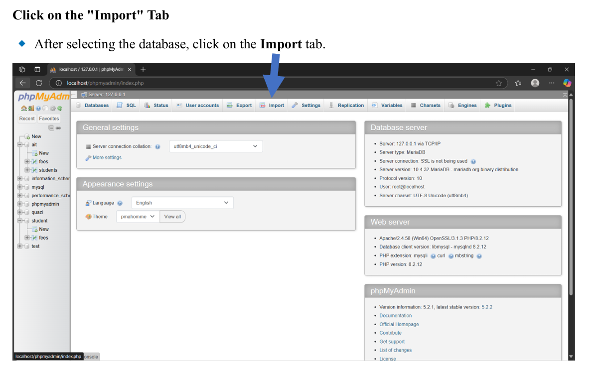This screenshot has height=372, width=589.
Task: Open the Settings tab
Action: point(306,106)
